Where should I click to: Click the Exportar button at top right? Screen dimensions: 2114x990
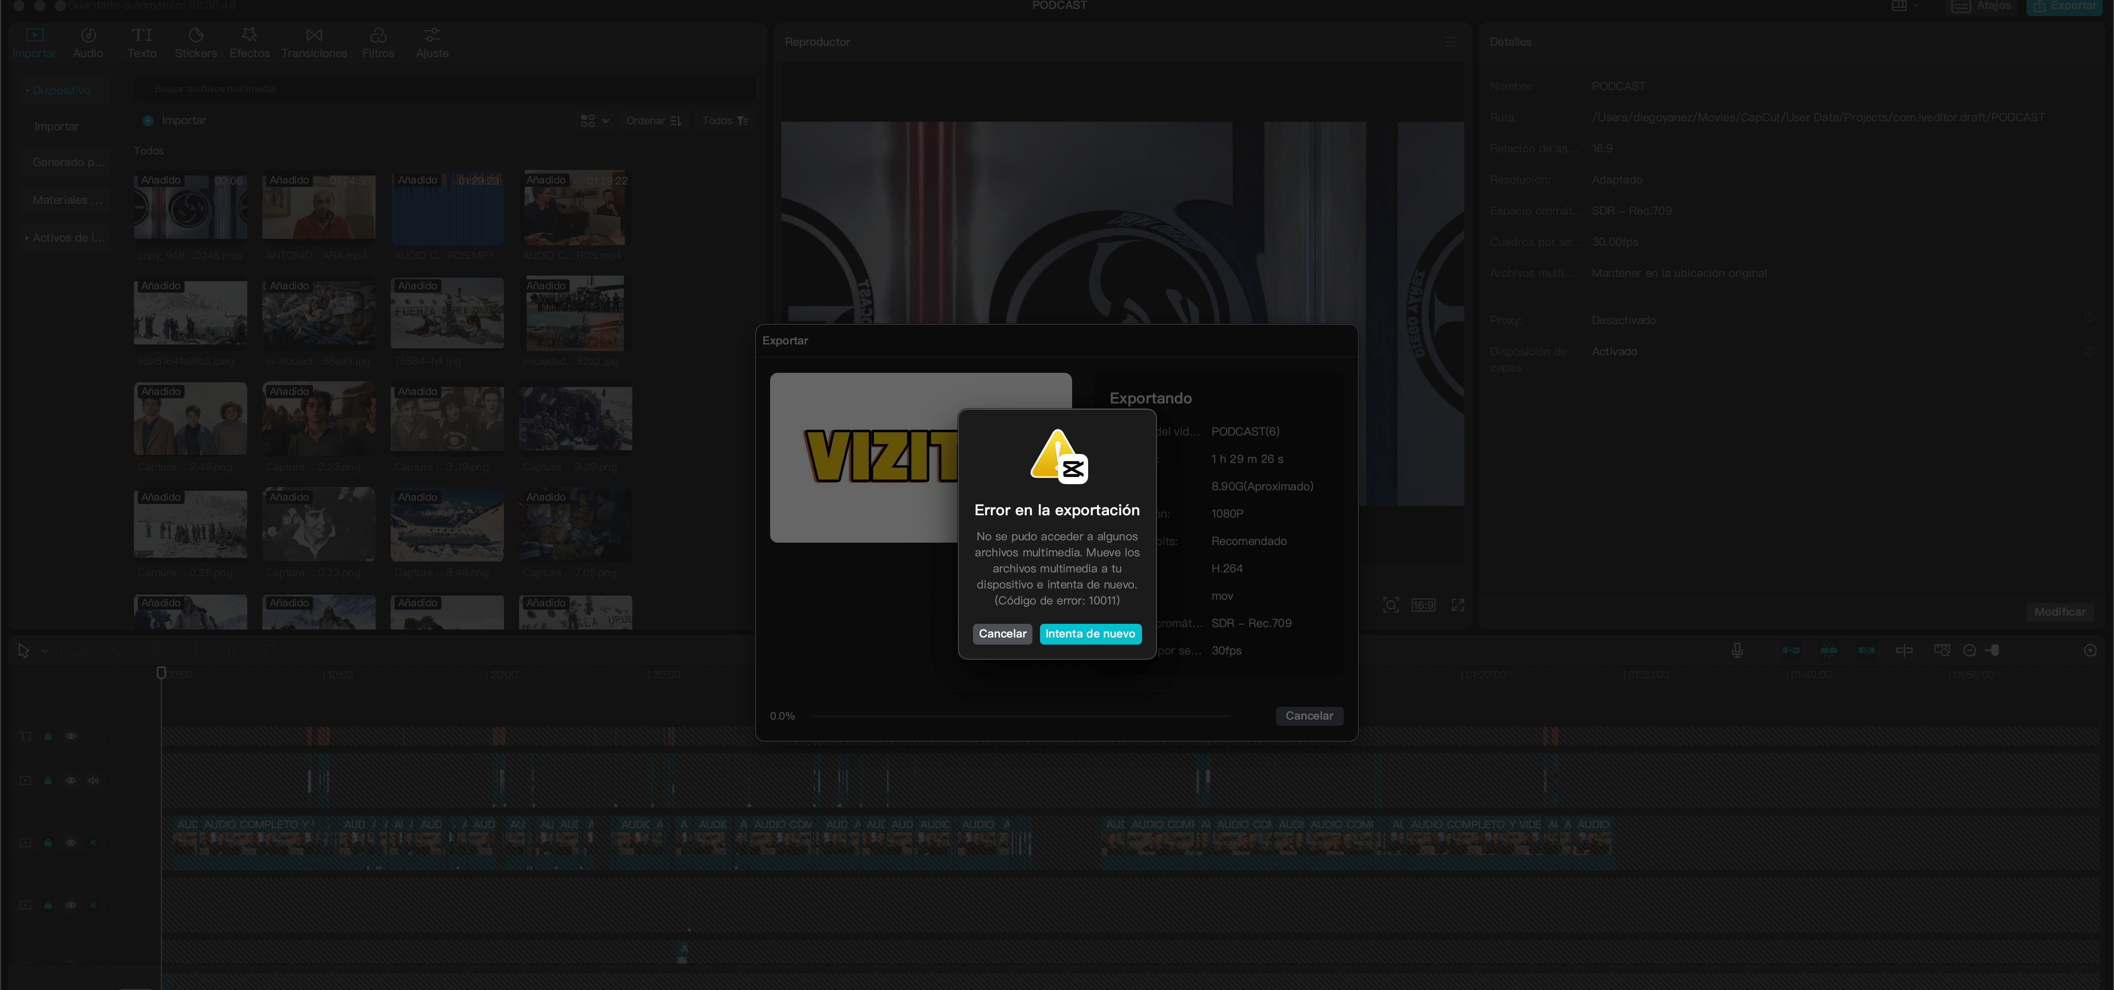click(x=2065, y=7)
